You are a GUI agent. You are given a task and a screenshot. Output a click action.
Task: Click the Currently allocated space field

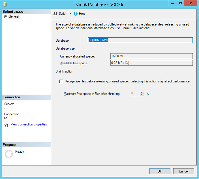pos(151,56)
